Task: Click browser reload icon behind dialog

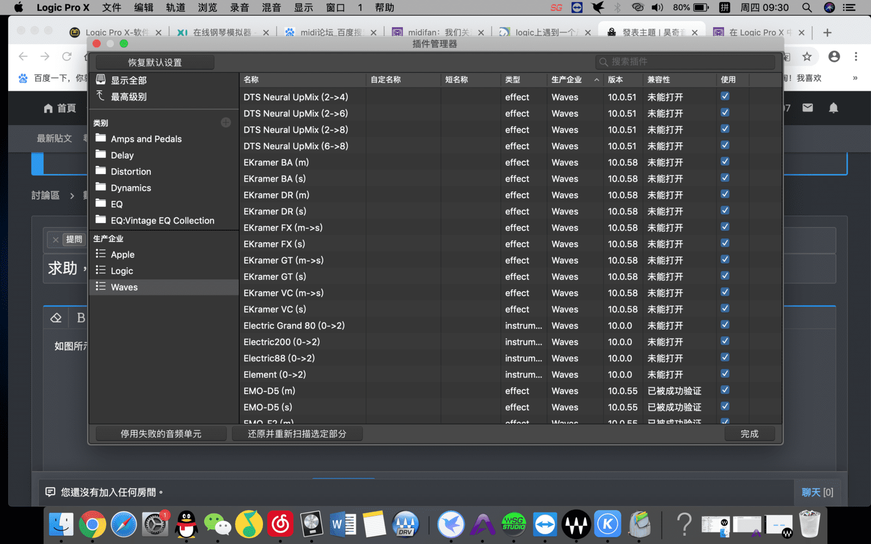Action: [x=66, y=57]
